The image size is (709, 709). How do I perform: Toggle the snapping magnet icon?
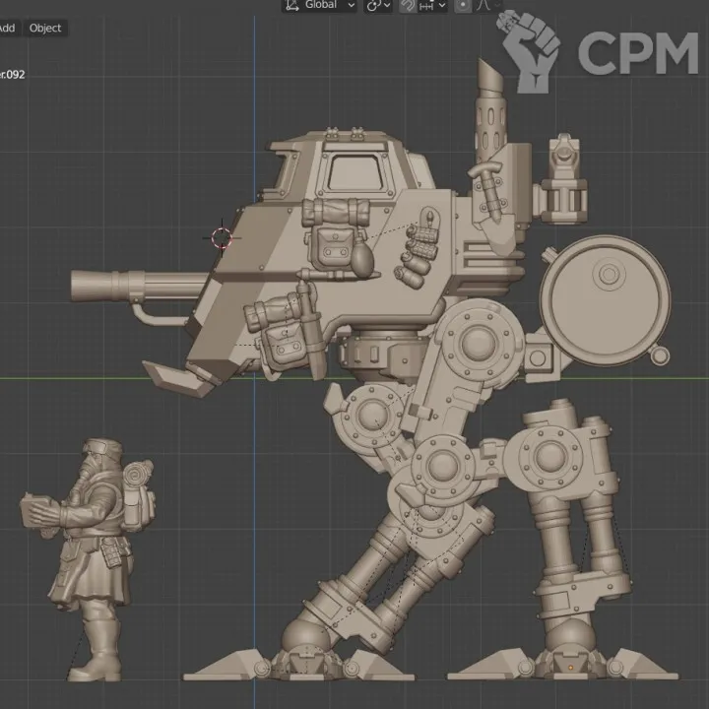click(406, 5)
